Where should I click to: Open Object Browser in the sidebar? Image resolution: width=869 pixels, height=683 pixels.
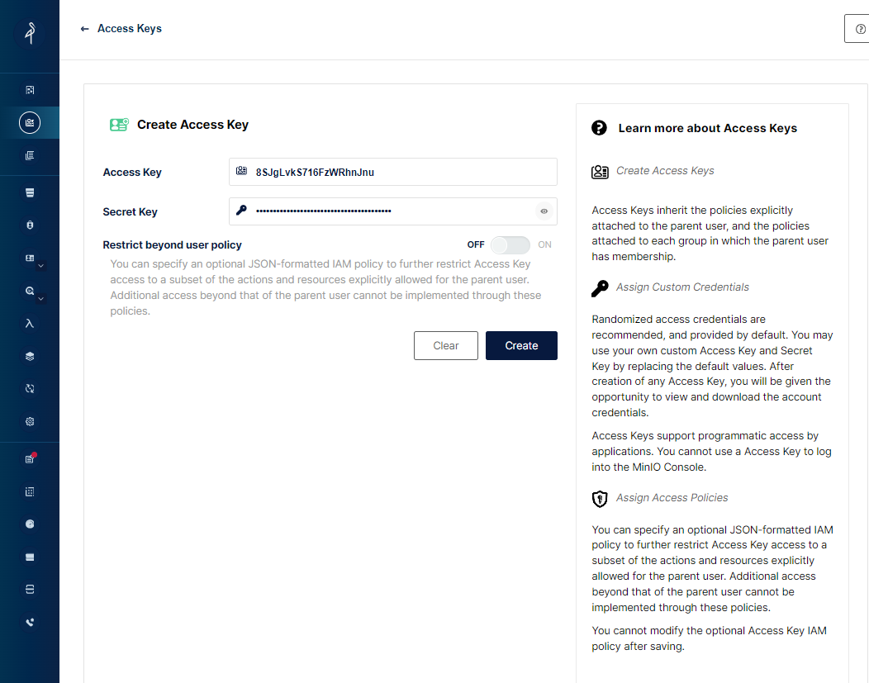click(x=30, y=89)
